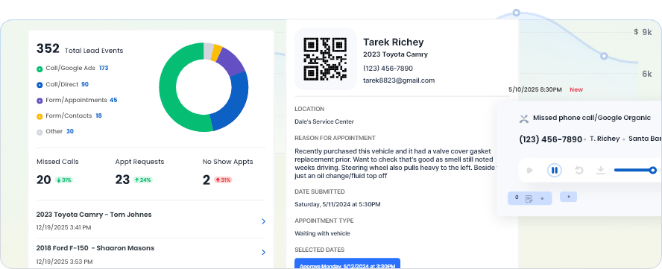Download the call recording
Screen dimensions: 662x269
point(601,170)
